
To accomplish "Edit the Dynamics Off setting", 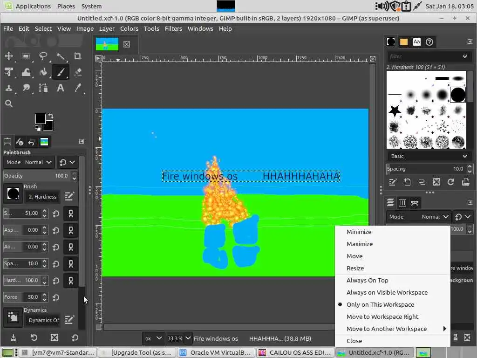I will pos(69,320).
